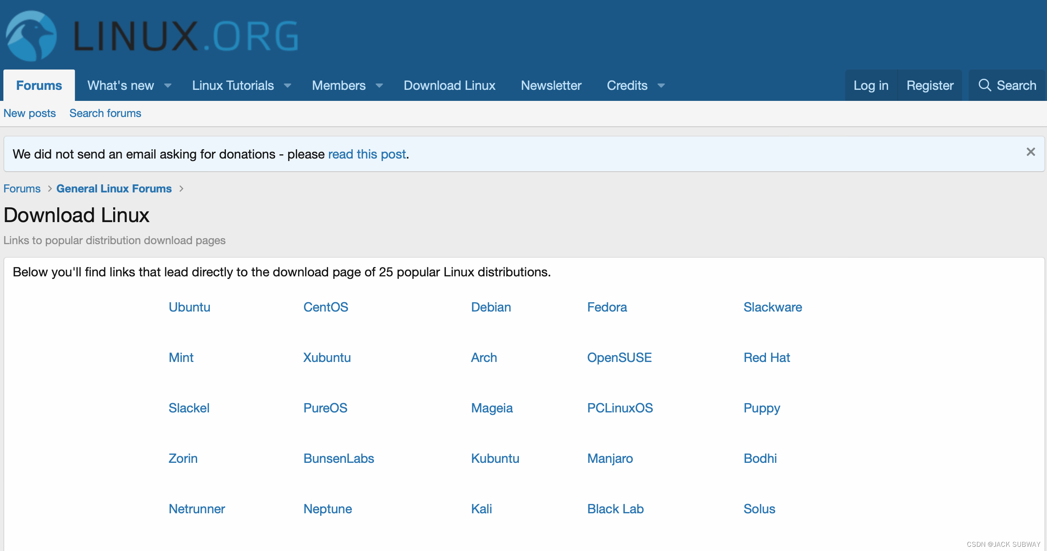
Task: Open the Neptune download link
Action: tap(328, 509)
